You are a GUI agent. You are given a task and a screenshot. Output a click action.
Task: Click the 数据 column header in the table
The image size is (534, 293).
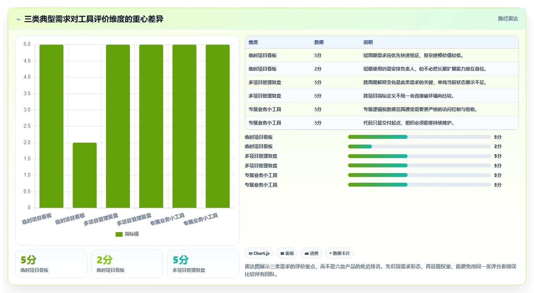pos(319,42)
